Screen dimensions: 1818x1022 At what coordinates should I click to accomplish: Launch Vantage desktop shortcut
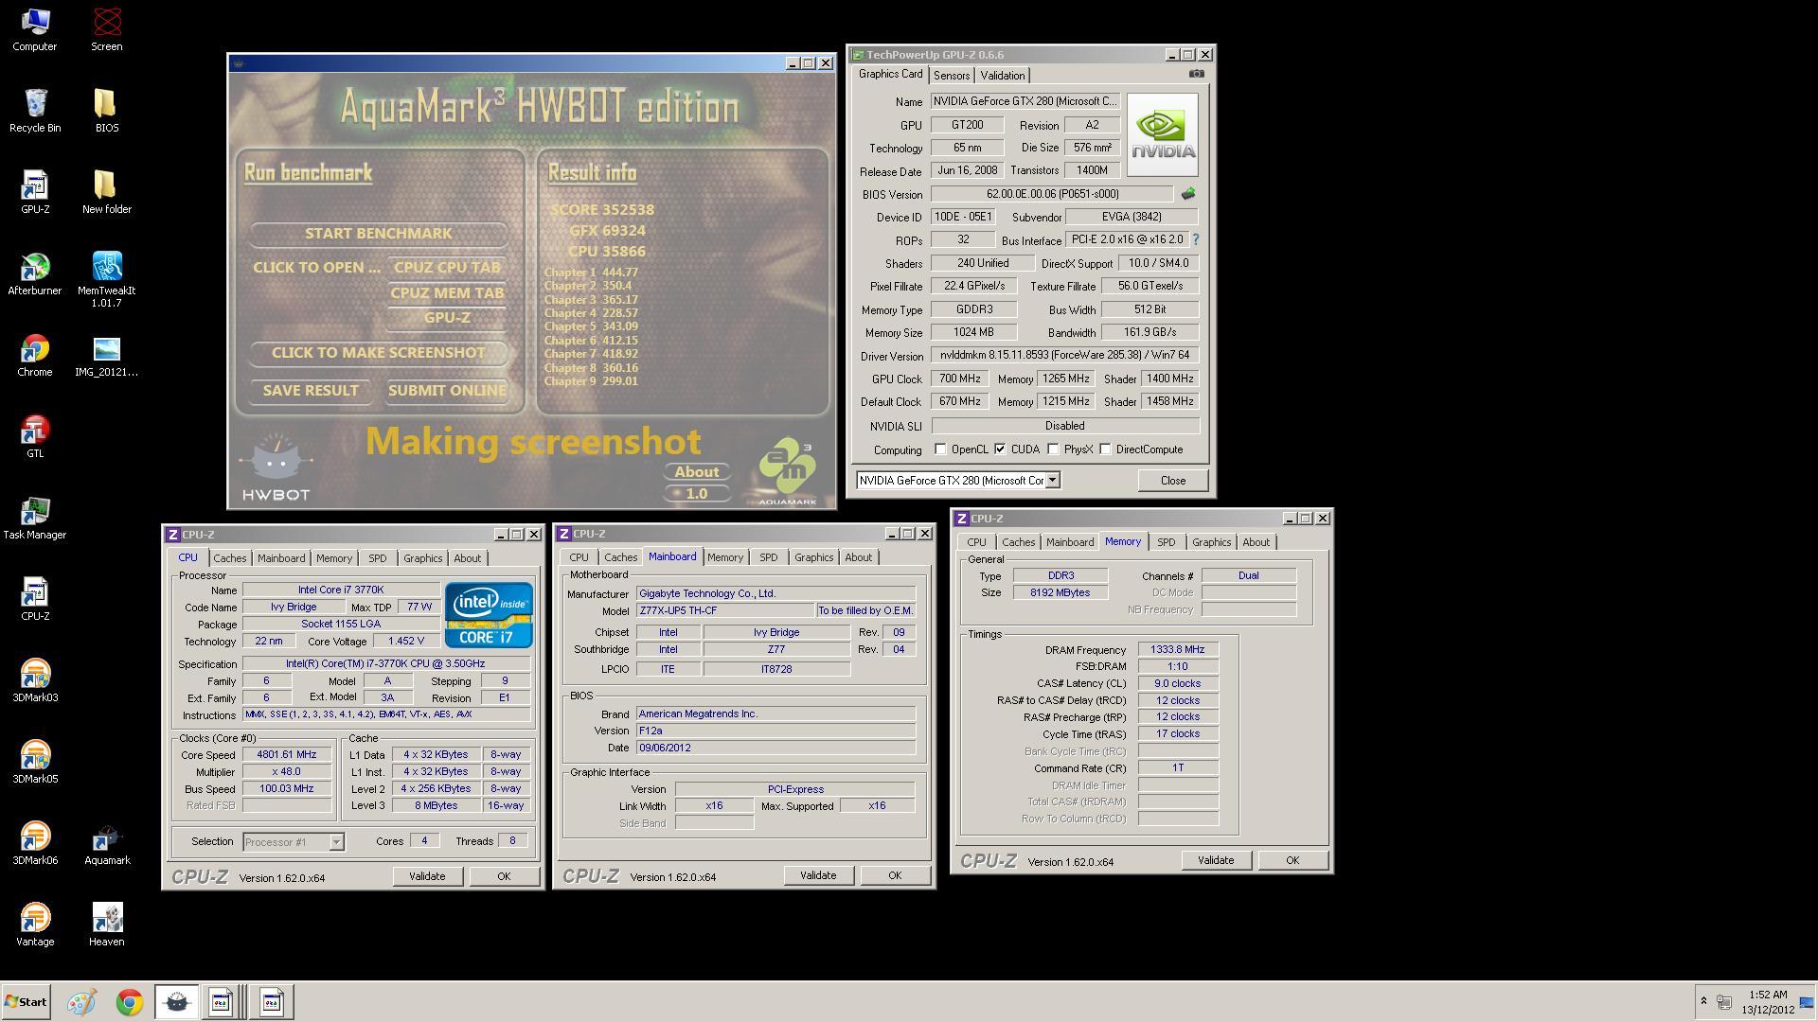(34, 925)
